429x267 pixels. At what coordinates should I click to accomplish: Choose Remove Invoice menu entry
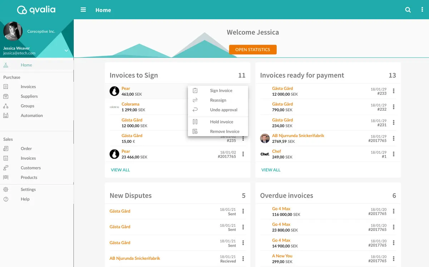[x=218, y=131]
